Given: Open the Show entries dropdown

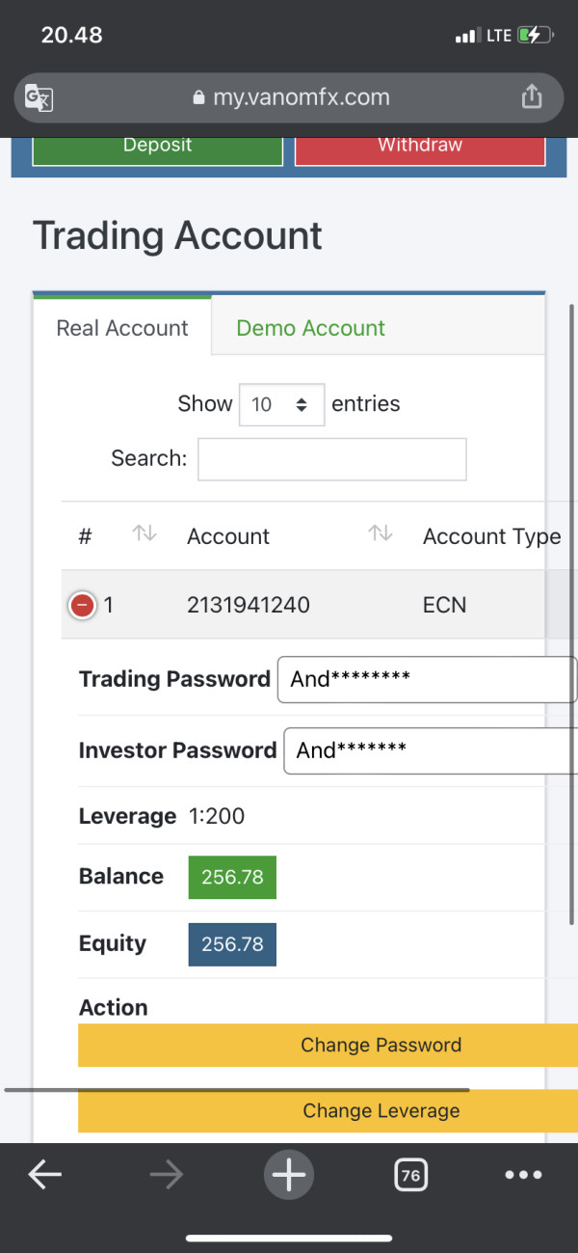Looking at the screenshot, I should click(281, 404).
